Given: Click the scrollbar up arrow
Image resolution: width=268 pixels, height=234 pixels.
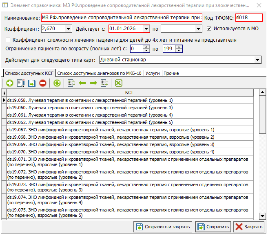Looking at the screenshot, I should point(262,92).
